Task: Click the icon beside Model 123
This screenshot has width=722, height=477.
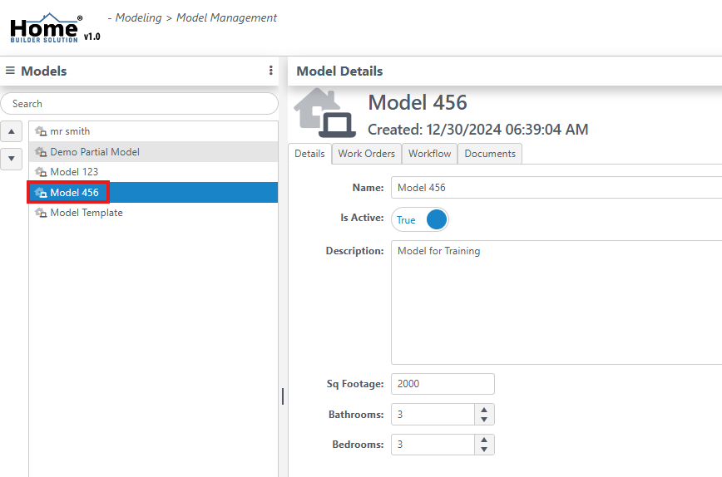Action: point(41,172)
